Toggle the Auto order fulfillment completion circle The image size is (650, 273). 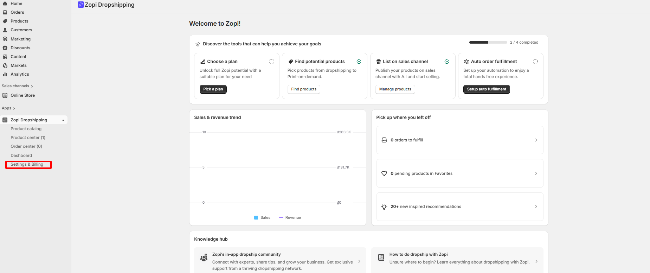pyautogui.click(x=535, y=62)
